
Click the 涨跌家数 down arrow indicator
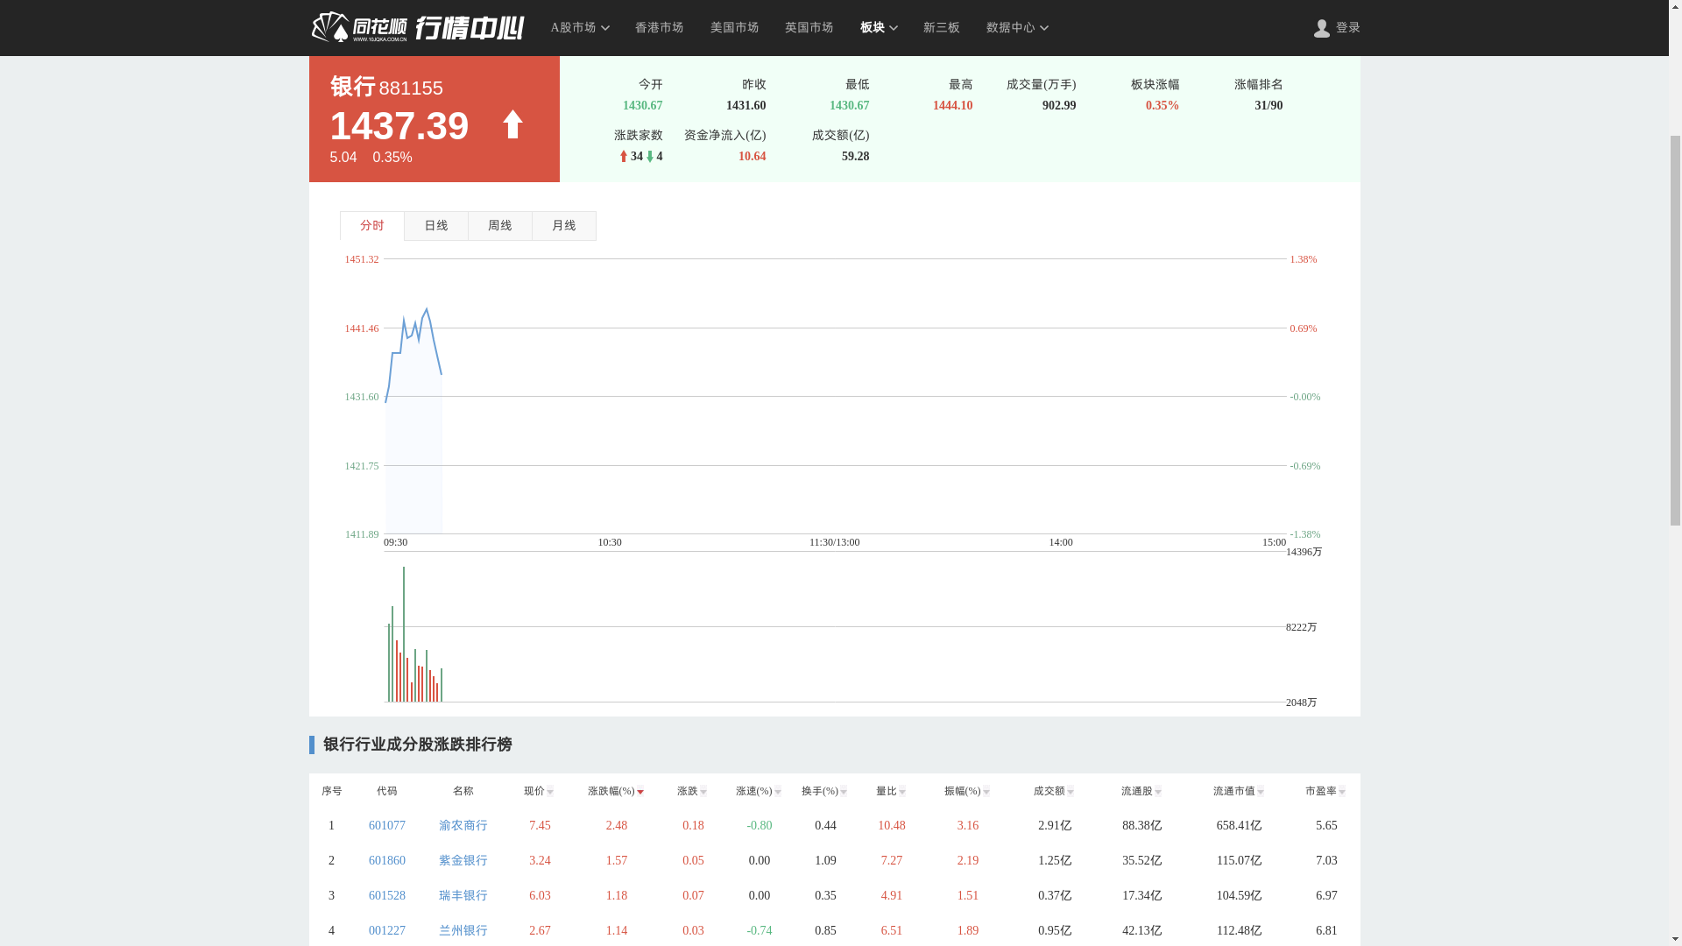point(649,156)
